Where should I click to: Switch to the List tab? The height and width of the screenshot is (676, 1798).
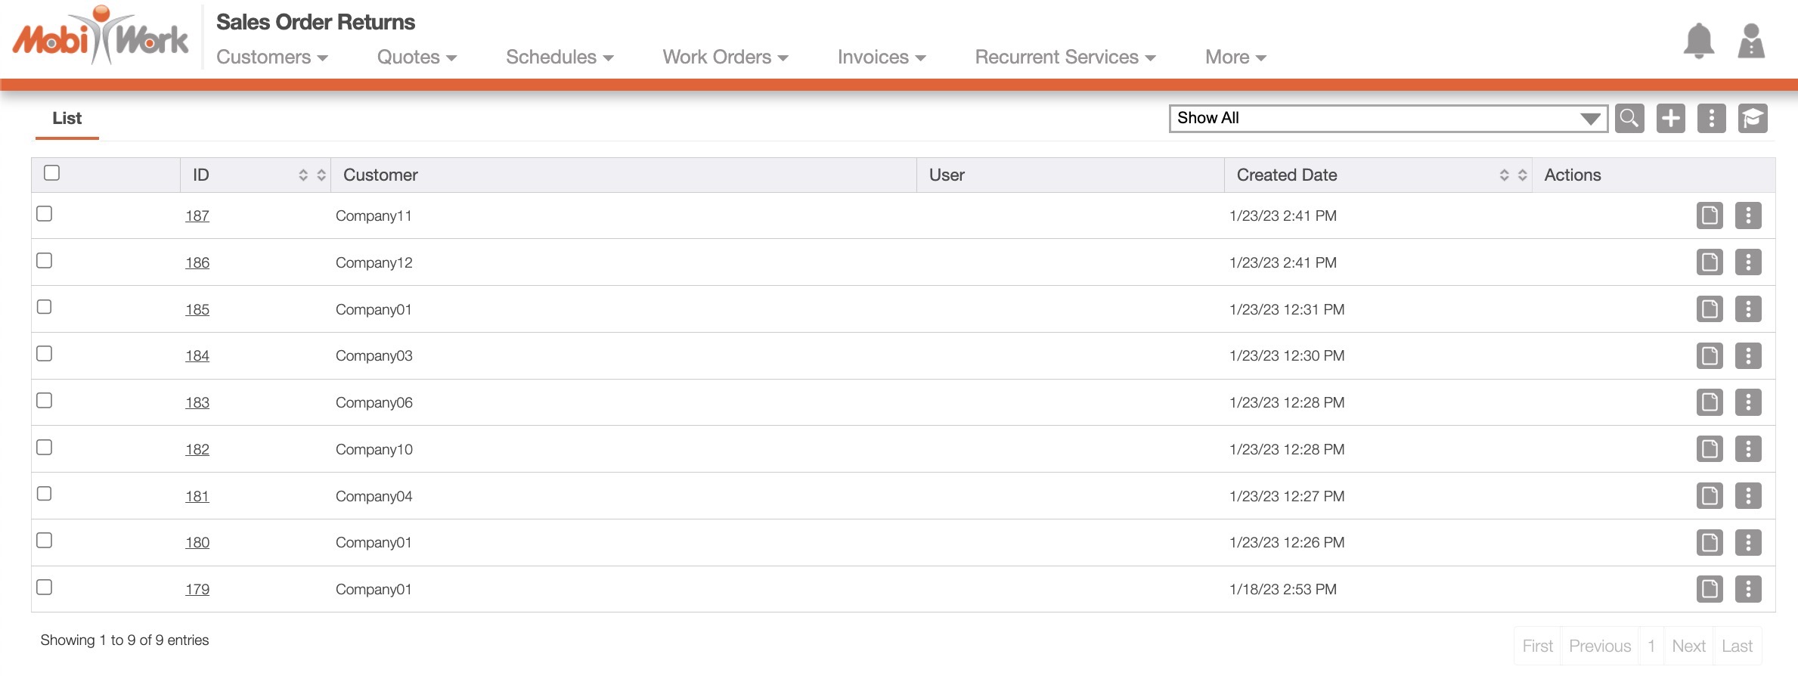[67, 119]
